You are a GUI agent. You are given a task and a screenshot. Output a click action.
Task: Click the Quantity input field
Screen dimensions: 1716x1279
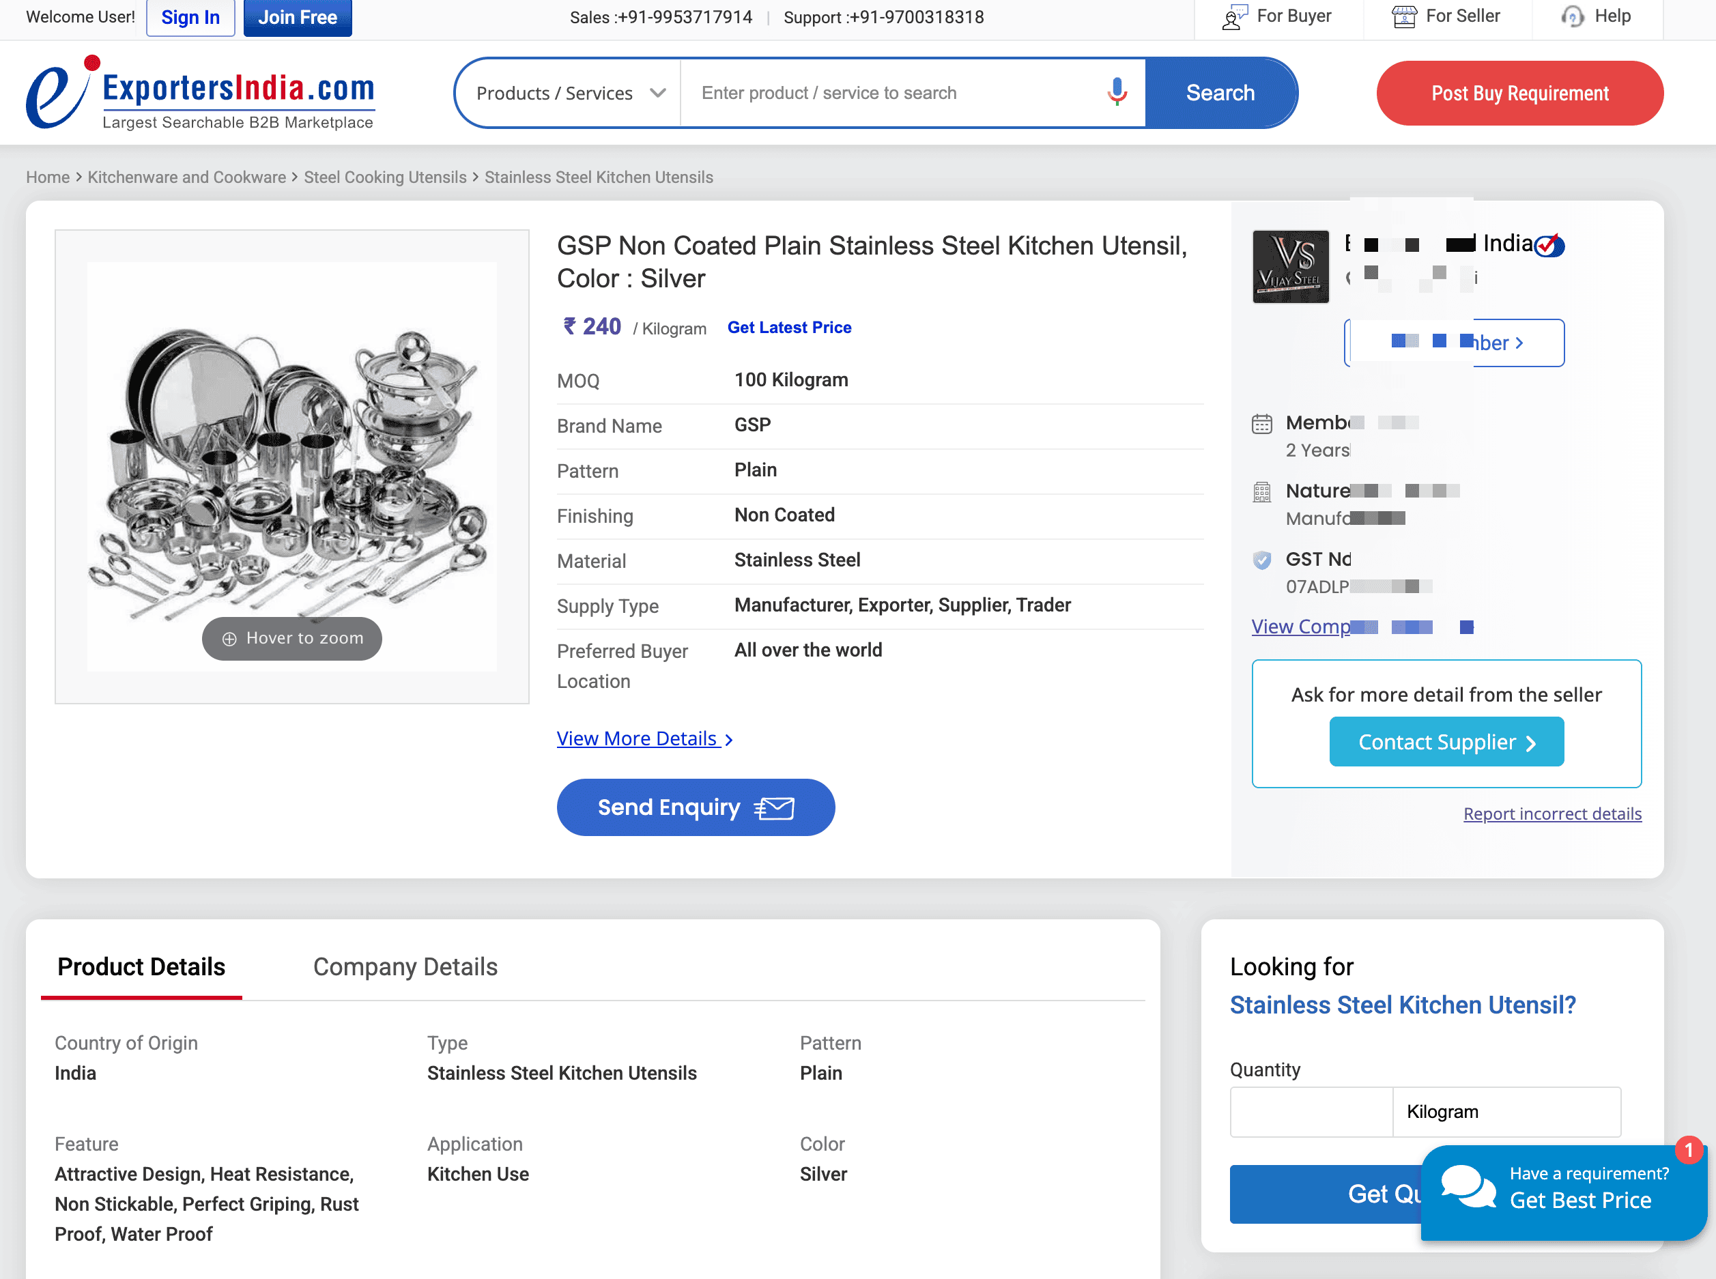coord(1311,1112)
